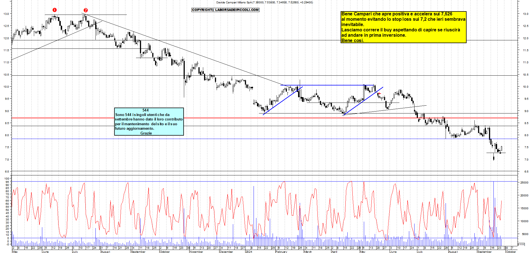Click the word 'Grazie' in the cyan box
The width and height of the screenshot is (529, 253).
146,133
